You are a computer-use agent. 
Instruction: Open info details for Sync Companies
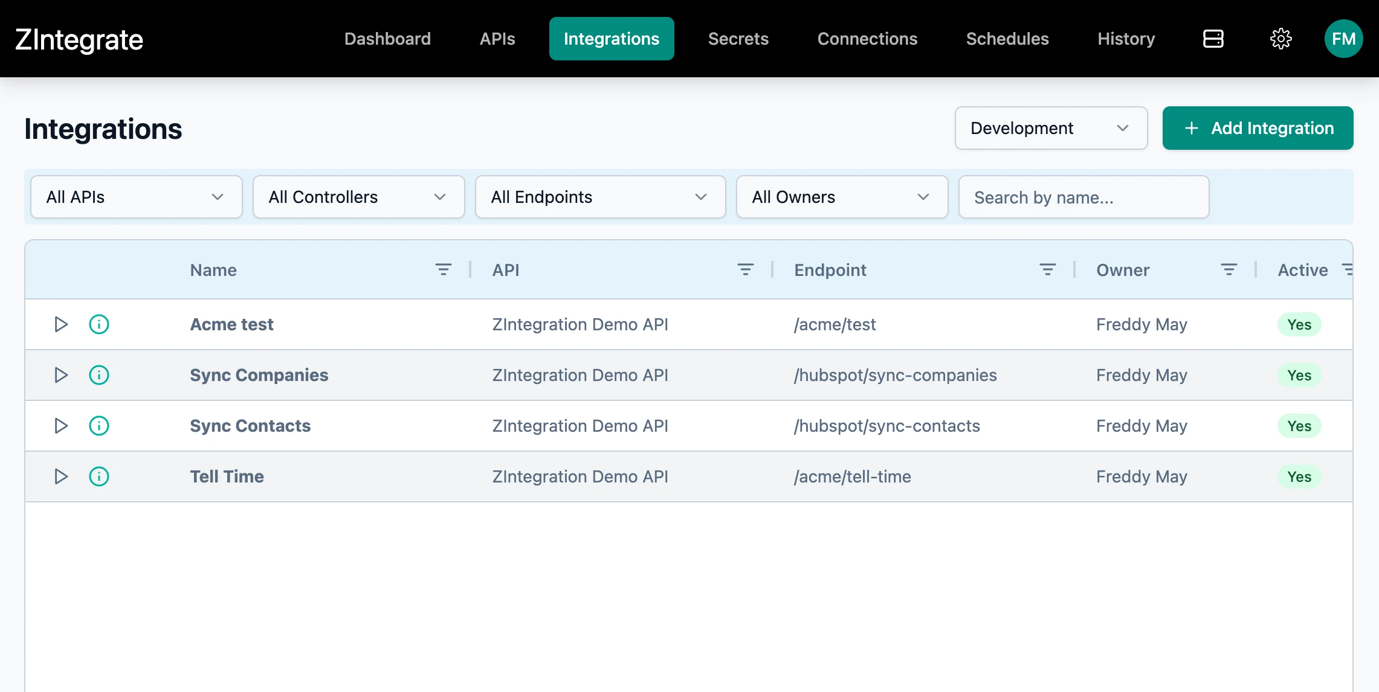tap(98, 375)
